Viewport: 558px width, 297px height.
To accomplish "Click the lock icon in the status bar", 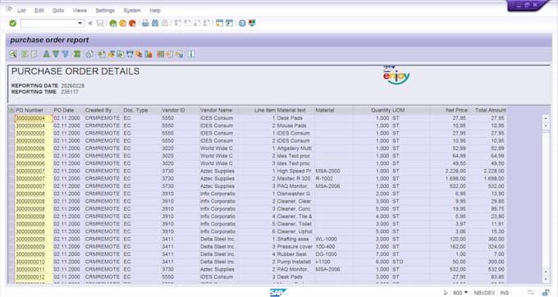I will (x=545, y=293).
